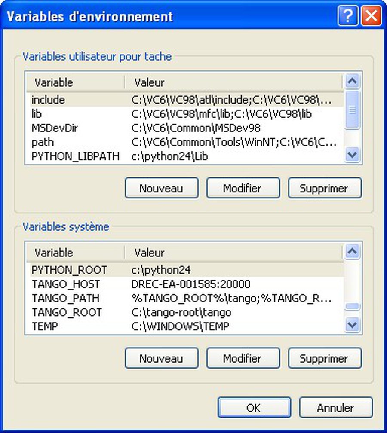Click Nouveau under Variables système
Screen dimensions: 387x433
[161, 358]
